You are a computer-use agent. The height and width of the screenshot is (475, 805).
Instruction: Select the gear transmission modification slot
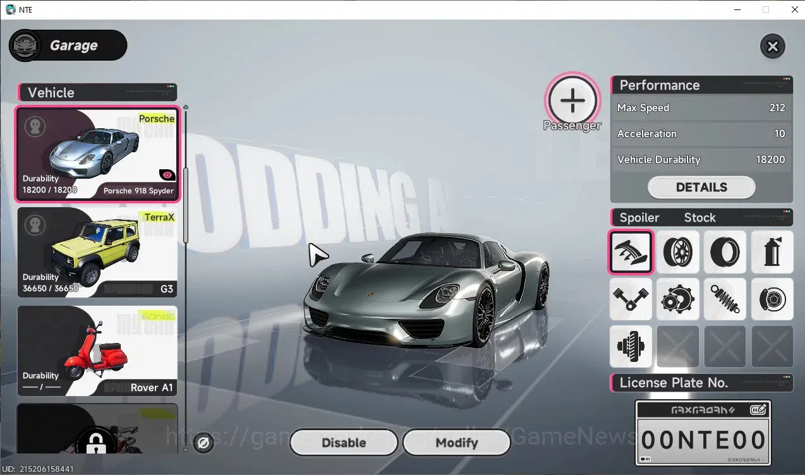tap(677, 299)
